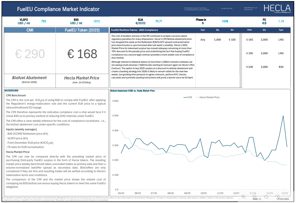Click the CMI legend entry in chart
Screen dimensions: 296x203
click(188, 97)
